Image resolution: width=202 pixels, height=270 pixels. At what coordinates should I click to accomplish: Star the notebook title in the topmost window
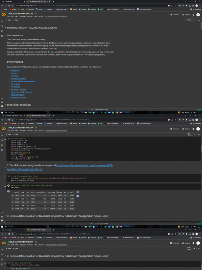[36, 13]
